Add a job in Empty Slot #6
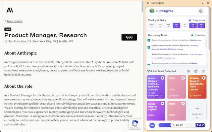The width and height of the screenshot is (212, 132). click(x=197, y=110)
